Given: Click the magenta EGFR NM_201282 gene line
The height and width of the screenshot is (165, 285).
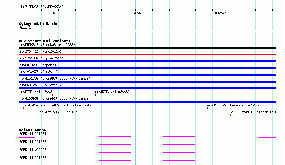Looking at the screenshot, I should tap(147, 161).
